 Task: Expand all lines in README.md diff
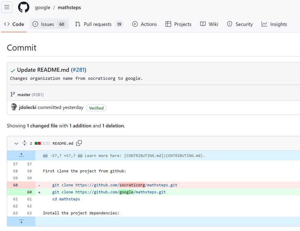click(x=24, y=143)
